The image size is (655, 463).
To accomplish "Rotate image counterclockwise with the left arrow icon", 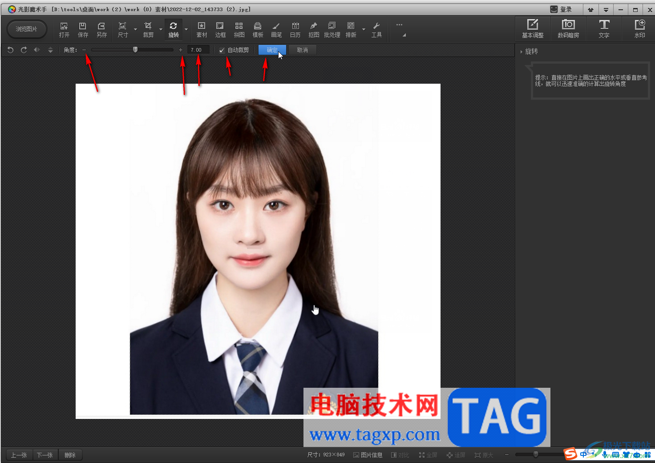I will [x=11, y=50].
